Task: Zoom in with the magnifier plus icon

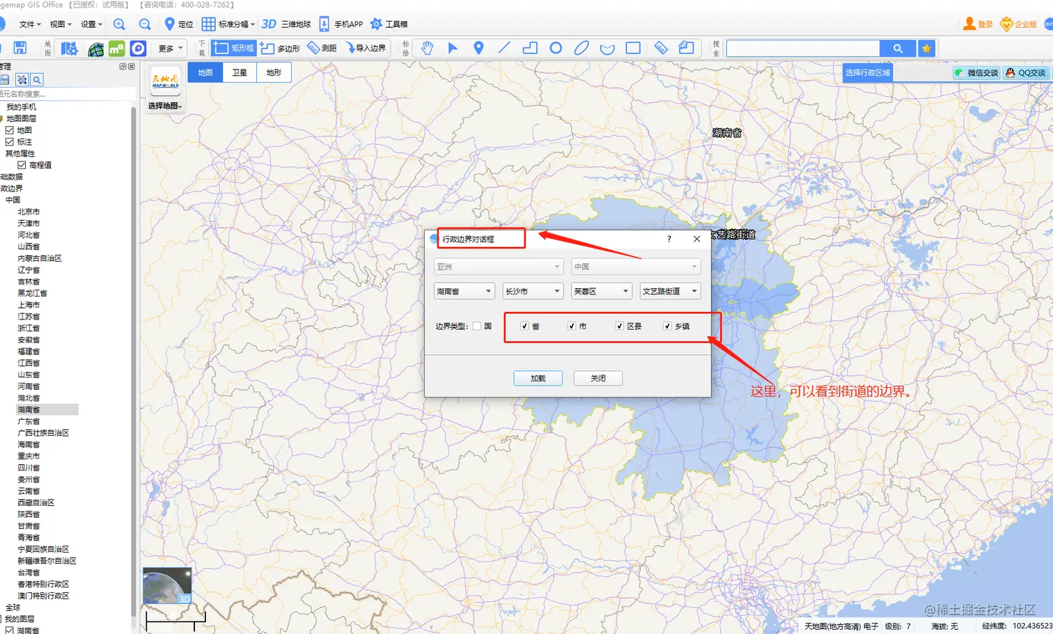Action: point(119,24)
